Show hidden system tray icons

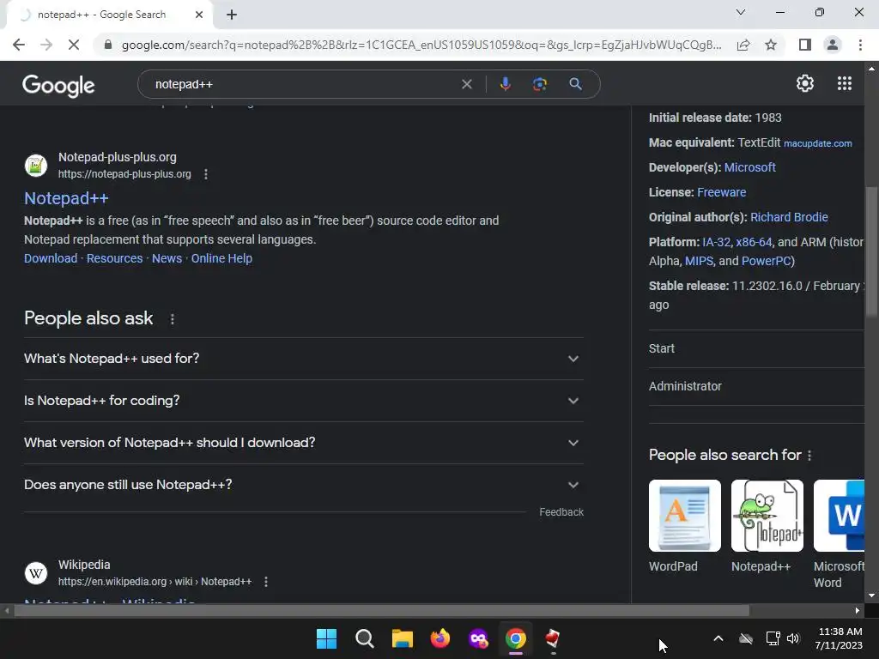718,638
